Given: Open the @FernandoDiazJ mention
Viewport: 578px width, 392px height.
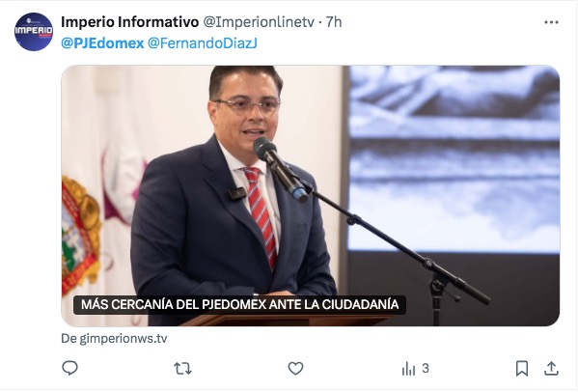Looking at the screenshot, I should [202, 43].
